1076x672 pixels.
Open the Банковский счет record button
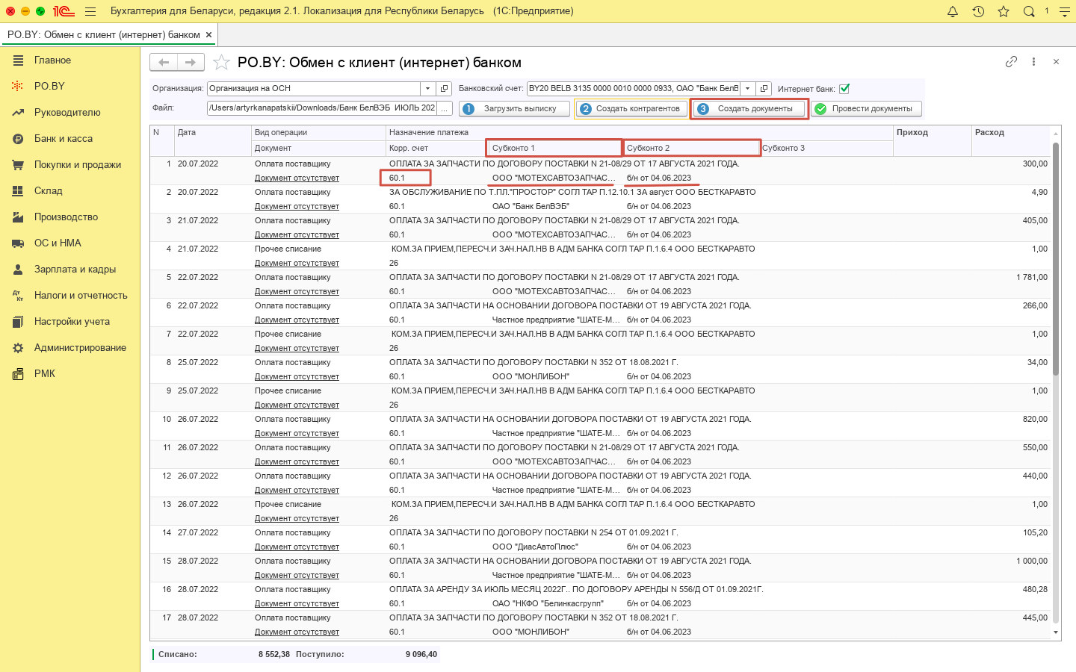[x=764, y=88]
